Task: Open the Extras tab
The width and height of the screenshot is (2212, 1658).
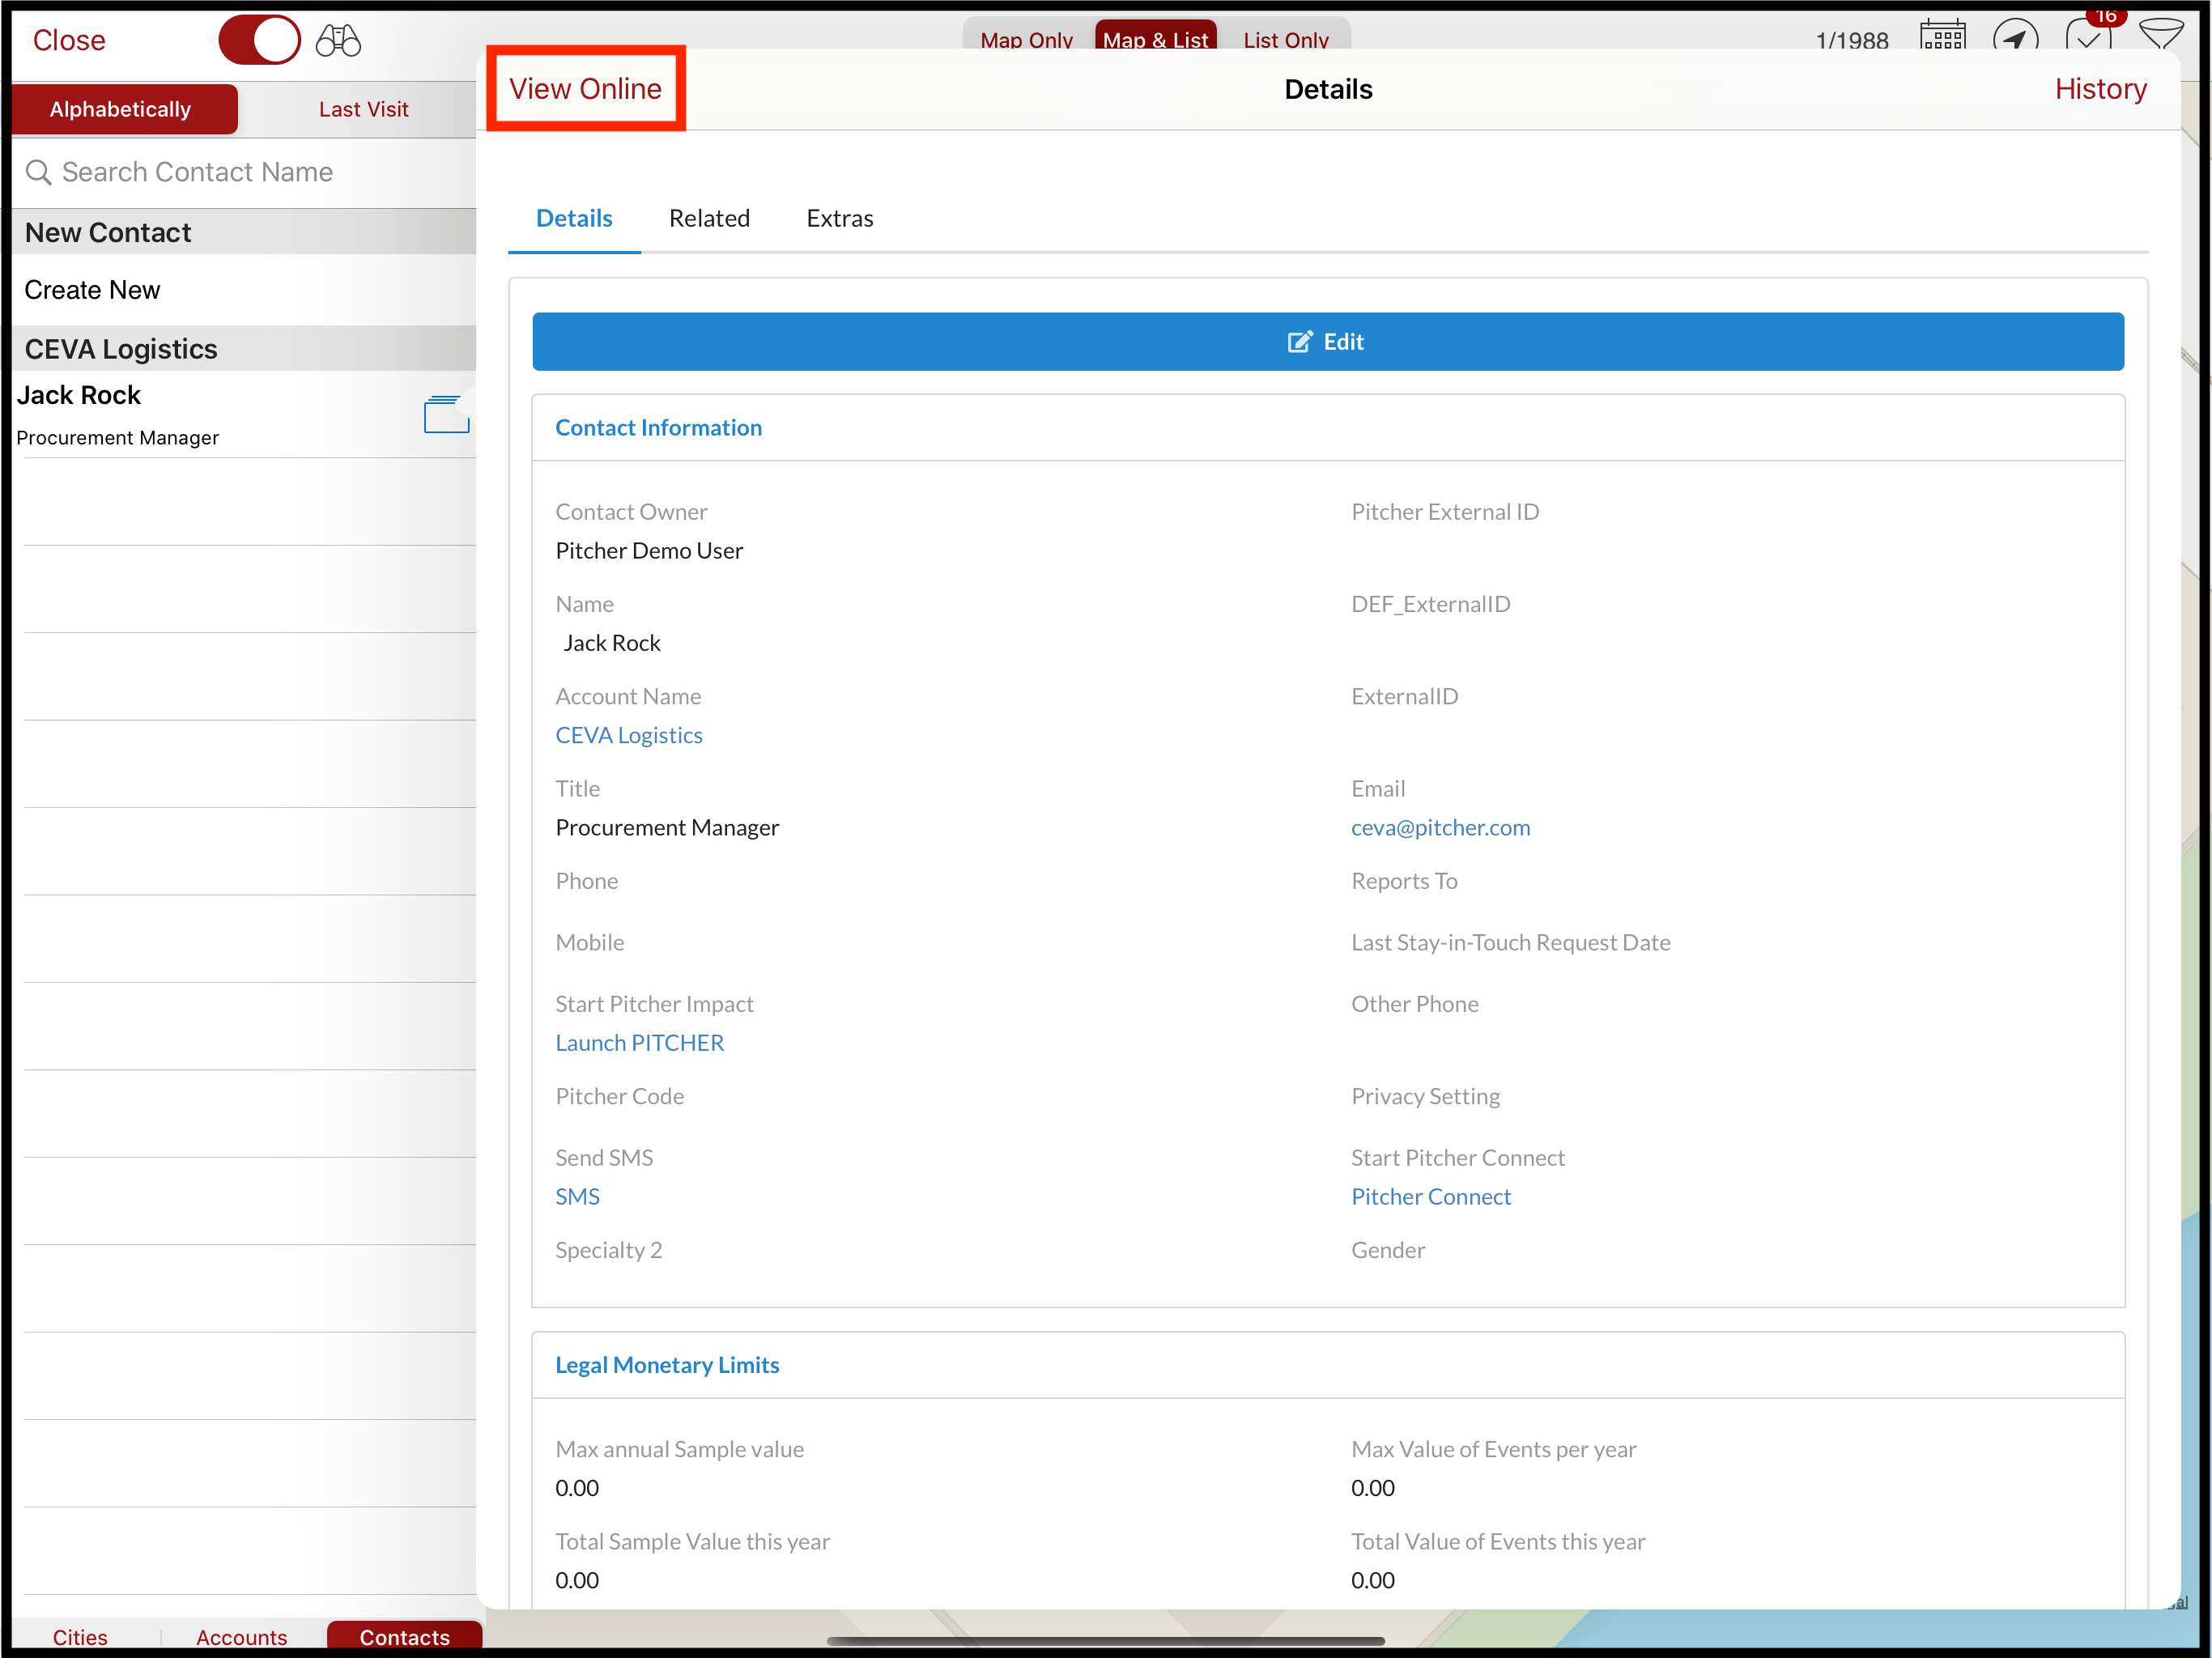Action: click(x=839, y=218)
